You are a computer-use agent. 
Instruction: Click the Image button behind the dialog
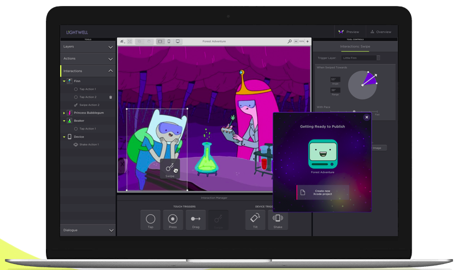(x=379, y=148)
